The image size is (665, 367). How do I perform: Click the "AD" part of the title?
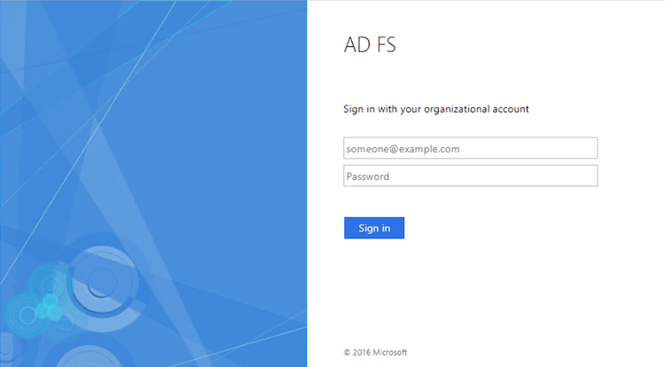coord(356,46)
